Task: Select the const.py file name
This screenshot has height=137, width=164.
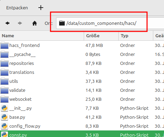Action: [18, 135]
